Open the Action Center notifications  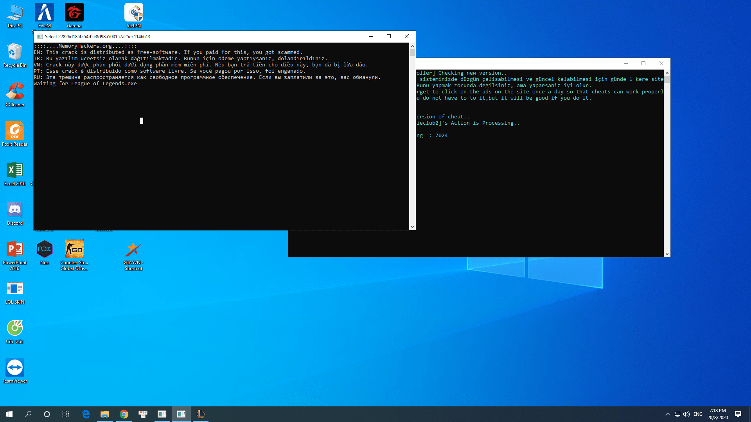pyautogui.click(x=738, y=414)
